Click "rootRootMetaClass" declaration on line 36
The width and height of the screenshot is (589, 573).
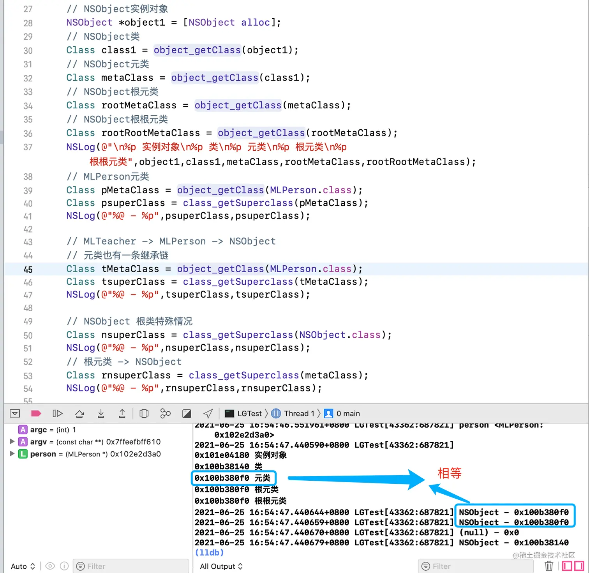[151, 133]
